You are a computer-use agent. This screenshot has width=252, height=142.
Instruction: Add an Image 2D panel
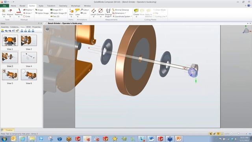56,10
